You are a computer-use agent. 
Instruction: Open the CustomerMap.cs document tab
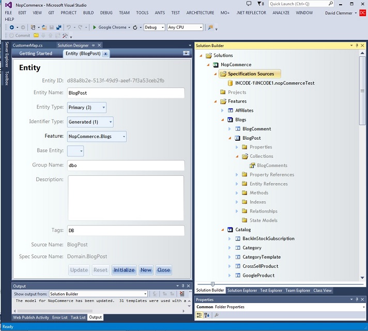(x=27, y=46)
